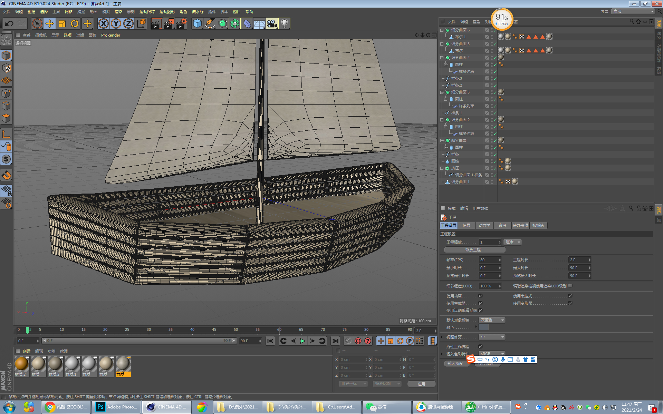663x414 pixels.
Task: Click the 应用 button
Action: coord(421,384)
